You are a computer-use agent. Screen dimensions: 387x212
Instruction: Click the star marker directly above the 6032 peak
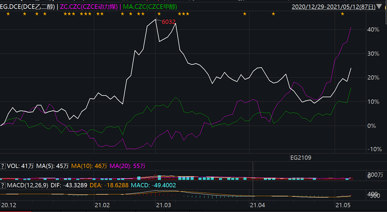(x=159, y=14)
